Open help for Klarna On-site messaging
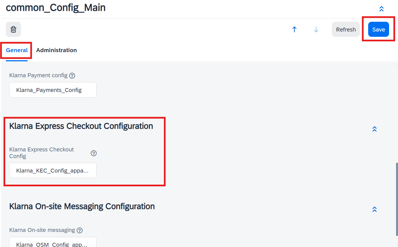Viewport: 398px width, 247px height. pos(80,230)
